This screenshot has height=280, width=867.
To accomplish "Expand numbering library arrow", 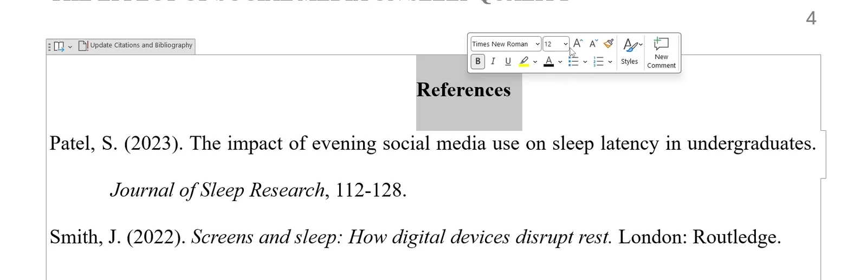I will point(610,62).
